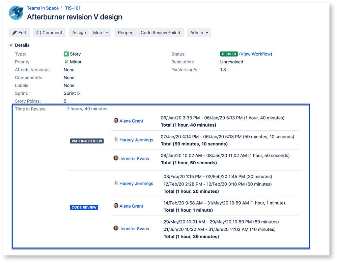Click the Edit button
Image resolution: width=337 pixels, height=263 pixels.
(x=19, y=33)
